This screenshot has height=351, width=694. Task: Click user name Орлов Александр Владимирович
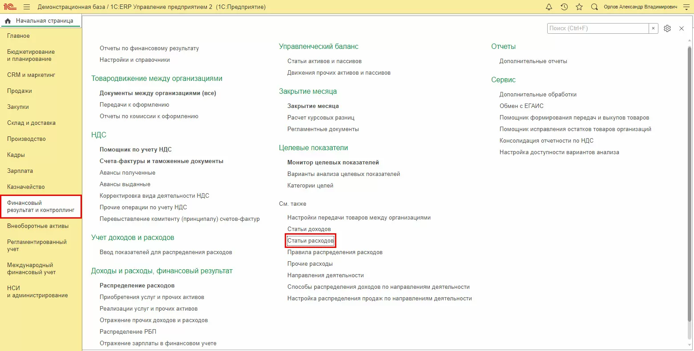coord(641,7)
